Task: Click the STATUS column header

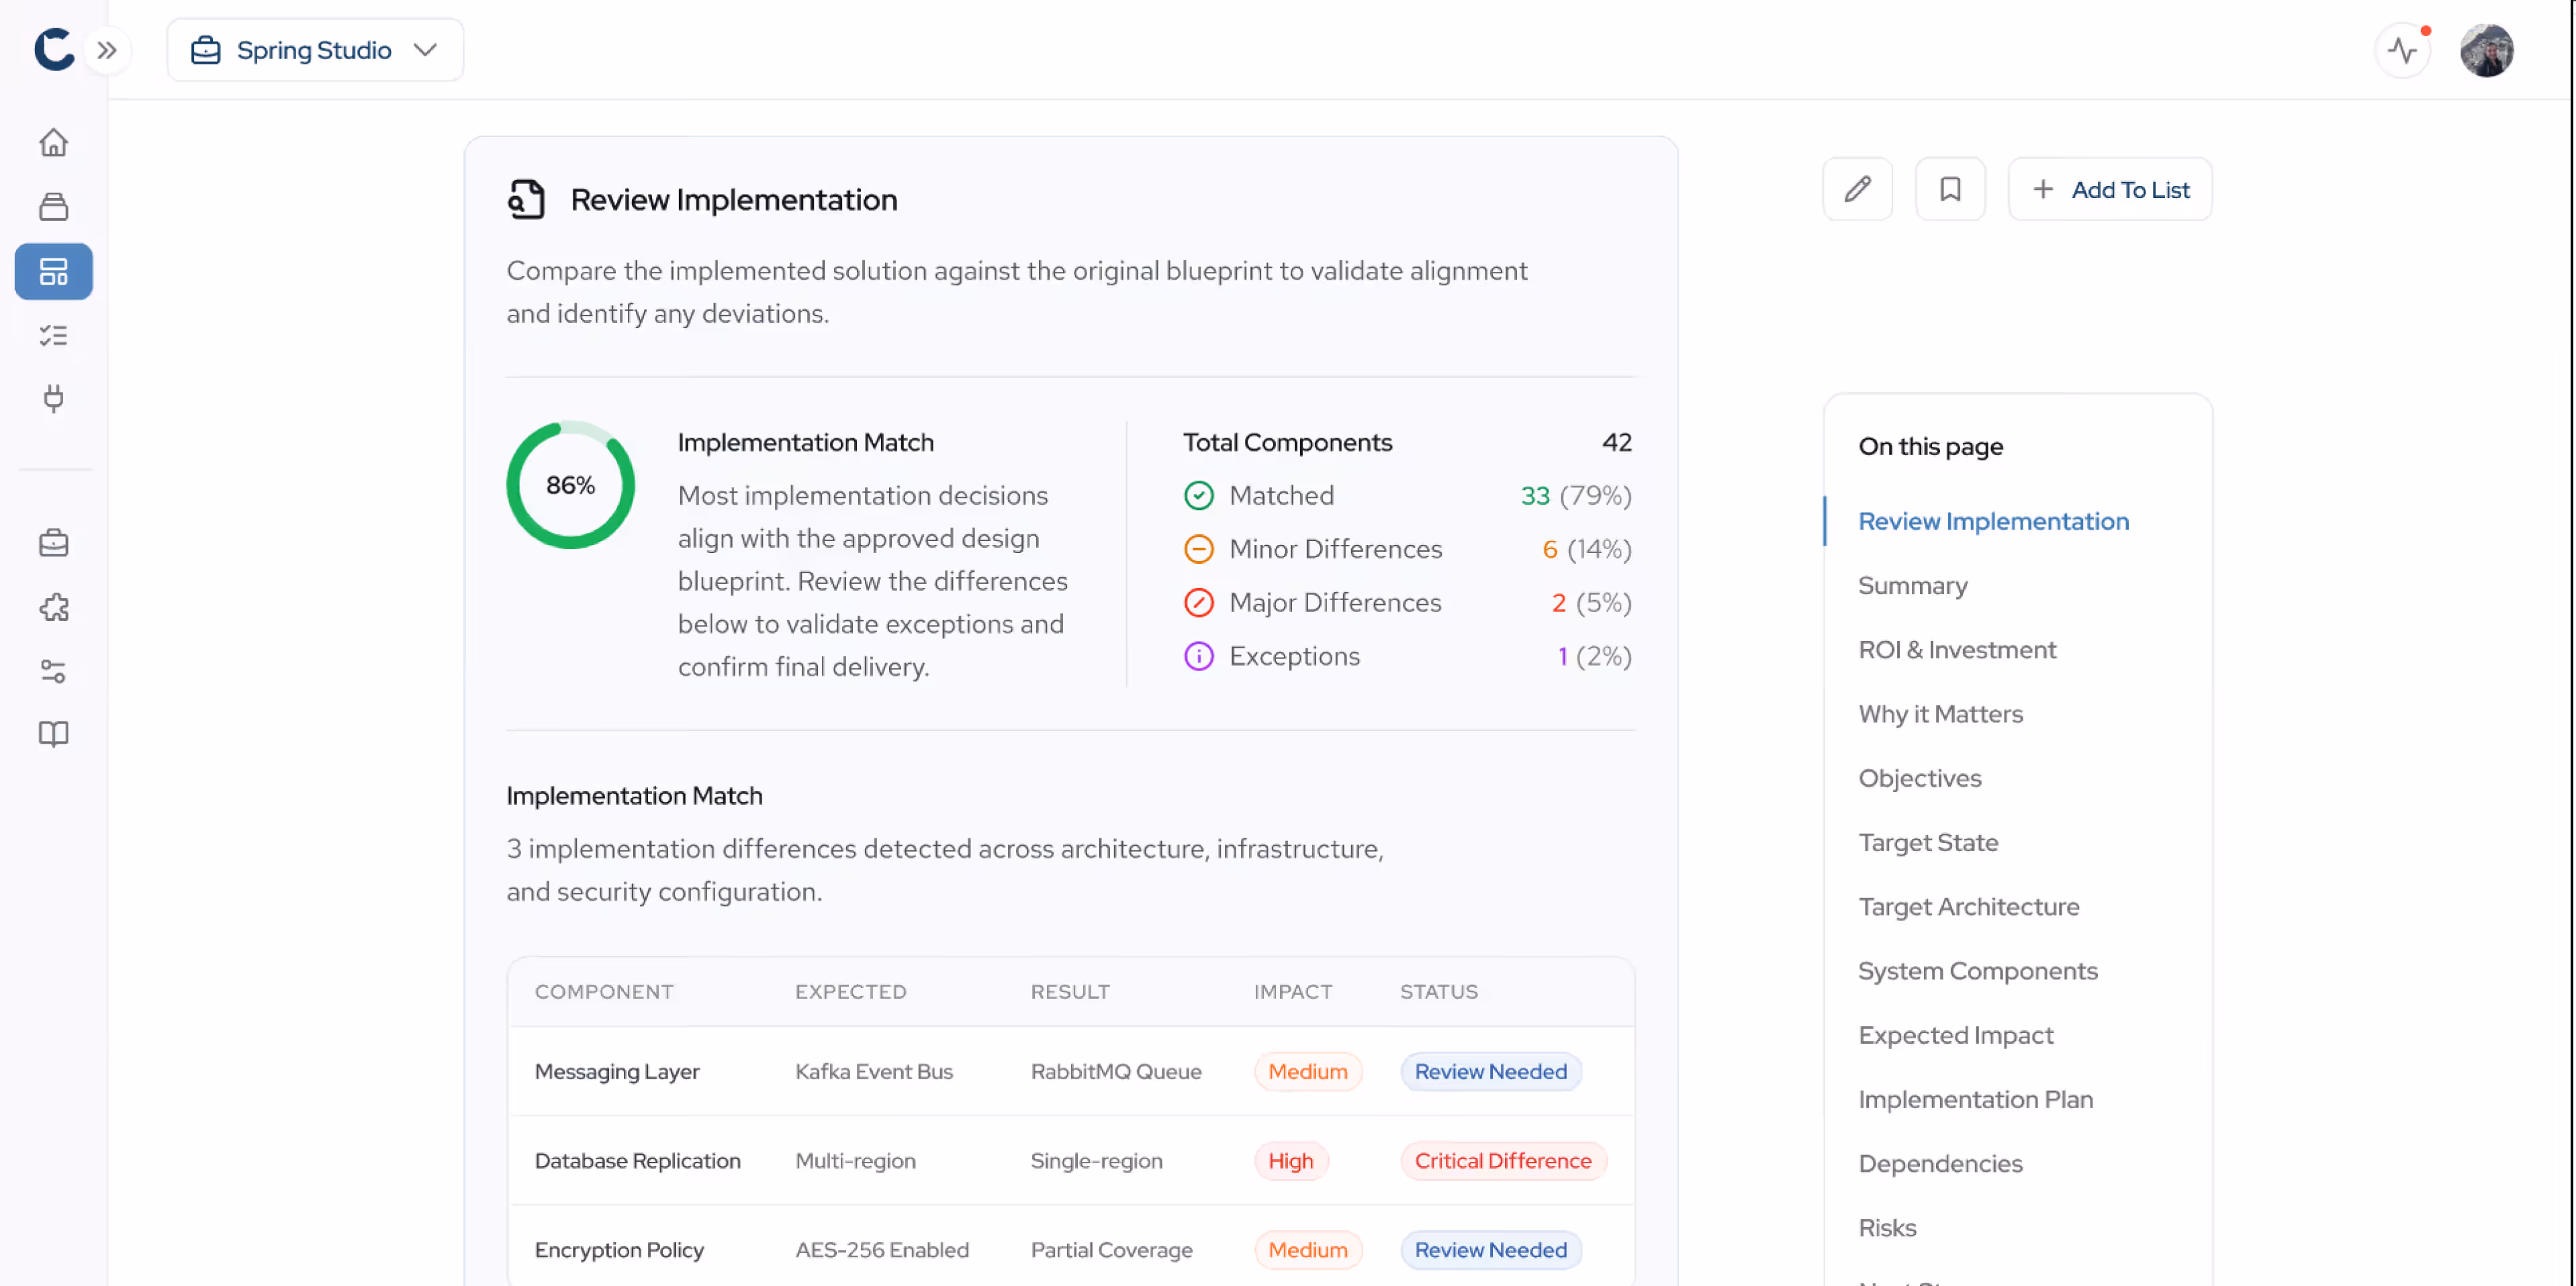Action: tap(1438, 991)
